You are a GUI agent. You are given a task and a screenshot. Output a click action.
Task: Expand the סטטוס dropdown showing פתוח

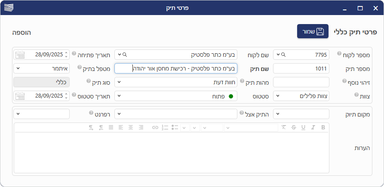click(x=119, y=96)
